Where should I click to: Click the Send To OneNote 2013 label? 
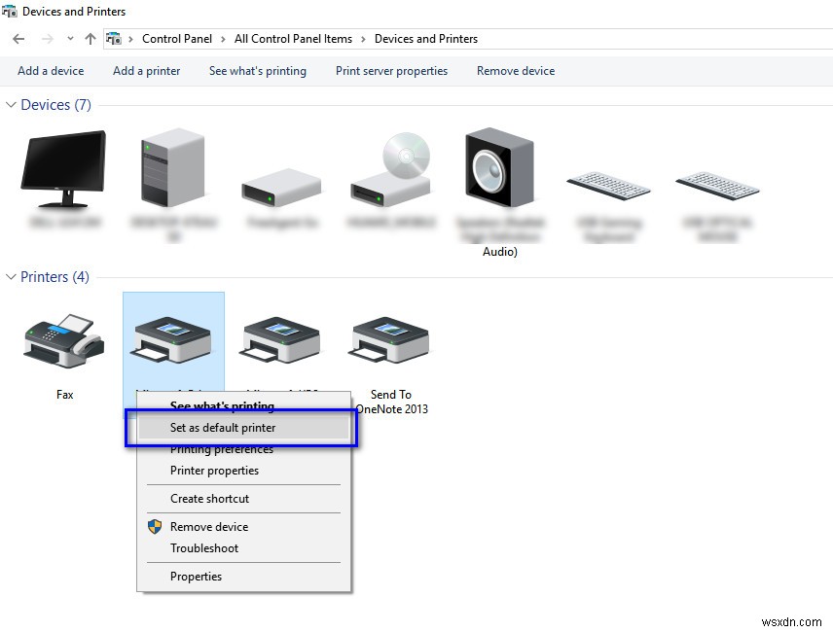(x=391, y=402)
